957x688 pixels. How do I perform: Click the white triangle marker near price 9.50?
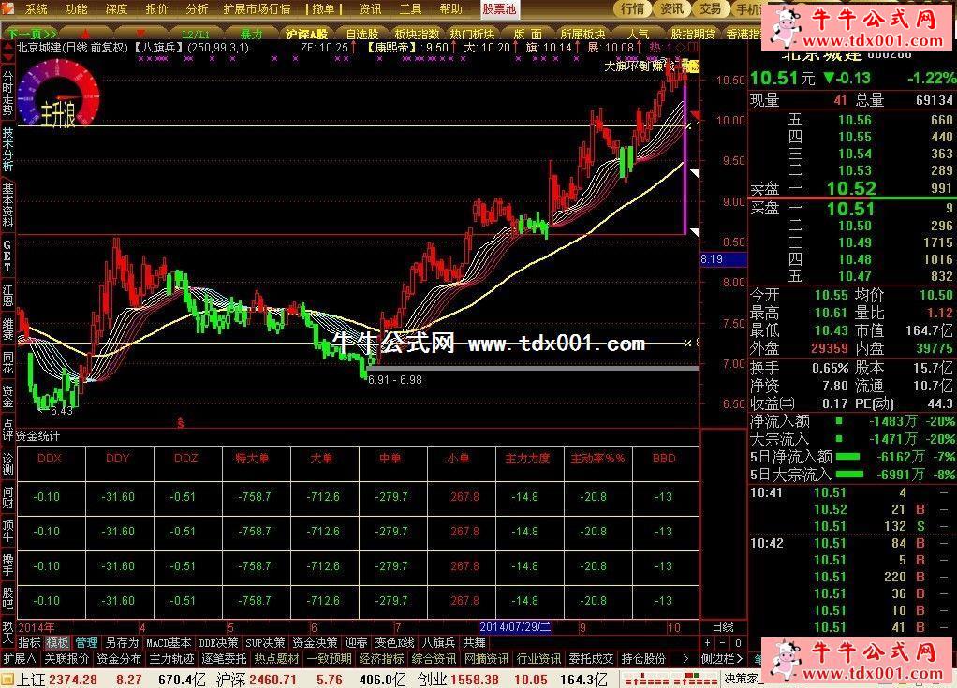pyautogui.click(x=695, y=174)
